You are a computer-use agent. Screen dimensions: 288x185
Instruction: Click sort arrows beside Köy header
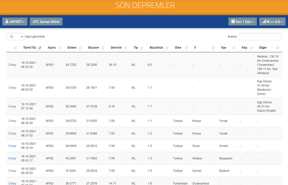(x=252, y=48)
